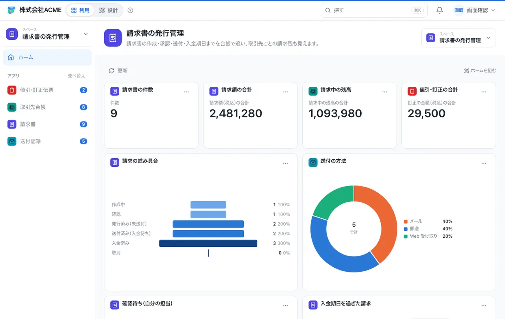Open options menu on 送付の方法 card
This screenshot has height=319, width=505.
tap(484, 163)
